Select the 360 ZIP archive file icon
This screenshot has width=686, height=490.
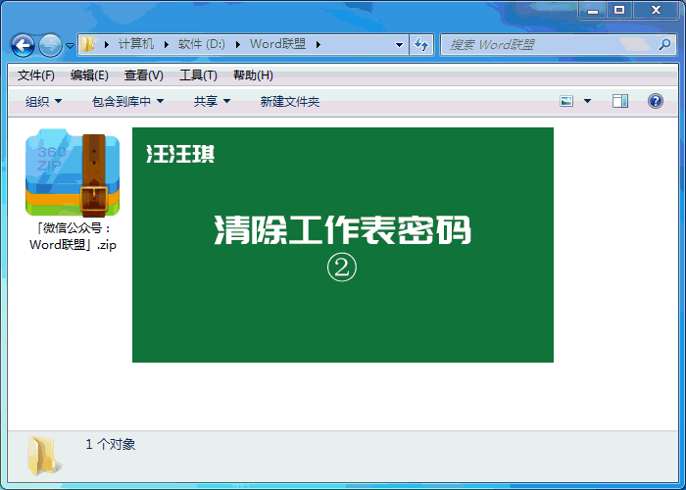(73, 172)
